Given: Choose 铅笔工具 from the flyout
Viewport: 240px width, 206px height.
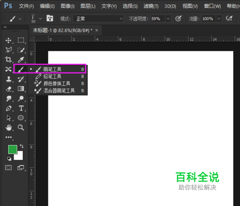Looking at the screenshot, I should [58, 77].
